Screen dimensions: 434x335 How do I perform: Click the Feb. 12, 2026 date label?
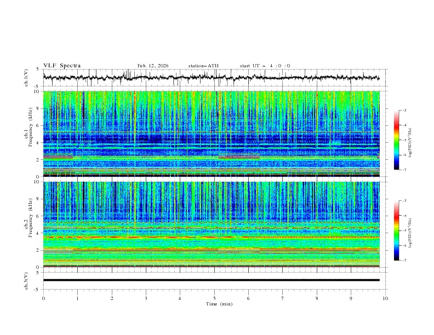click(153, 66)
